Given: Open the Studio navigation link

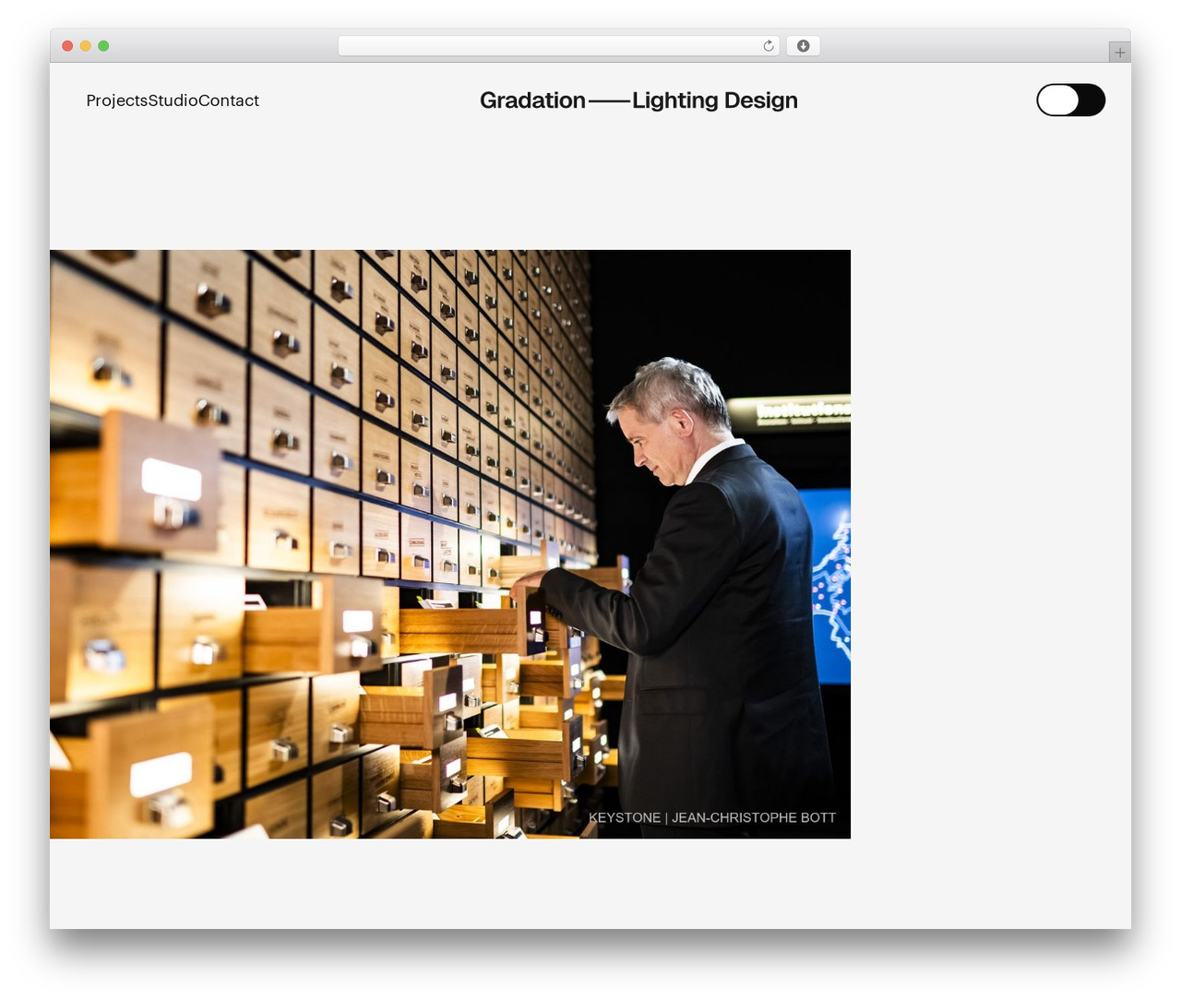Looking at the screenshot, I should click(173, 101).
